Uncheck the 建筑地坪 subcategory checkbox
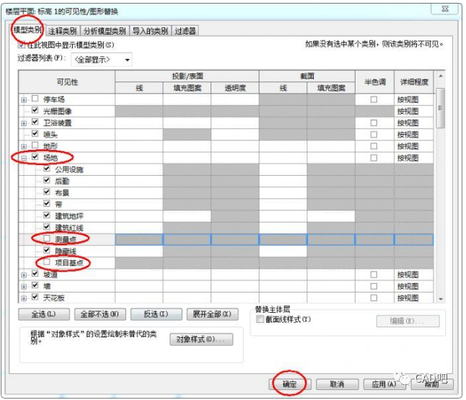The width and height of the screenshot is (466, 400). tap(47, 215)
